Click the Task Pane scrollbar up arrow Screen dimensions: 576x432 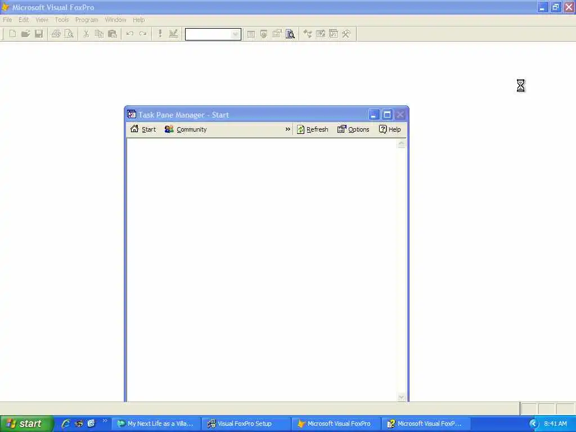click(x=401, y=143)
